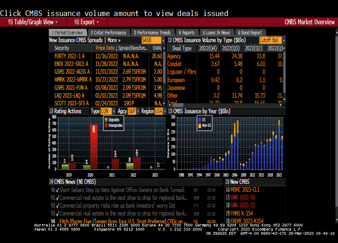Open the rating actions Type CON dropdown
This screenshot has width=338, height=243.
[107, 111]
